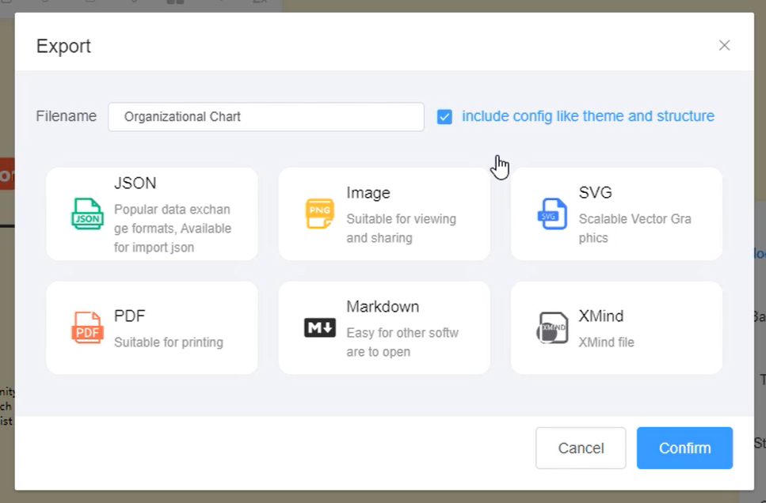Select the SVG format heading
766x503 pixels.
click(x=596, y=193)
